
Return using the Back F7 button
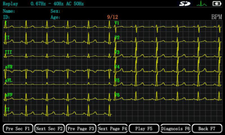click(x=207, y=129)
